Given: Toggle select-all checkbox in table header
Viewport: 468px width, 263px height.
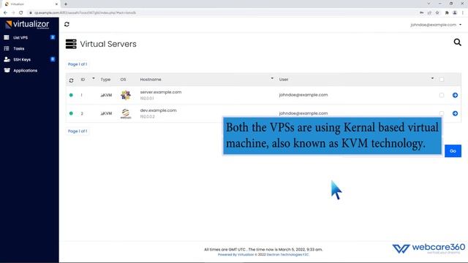Looking at the screenshot, I should [x=442, y=80].
